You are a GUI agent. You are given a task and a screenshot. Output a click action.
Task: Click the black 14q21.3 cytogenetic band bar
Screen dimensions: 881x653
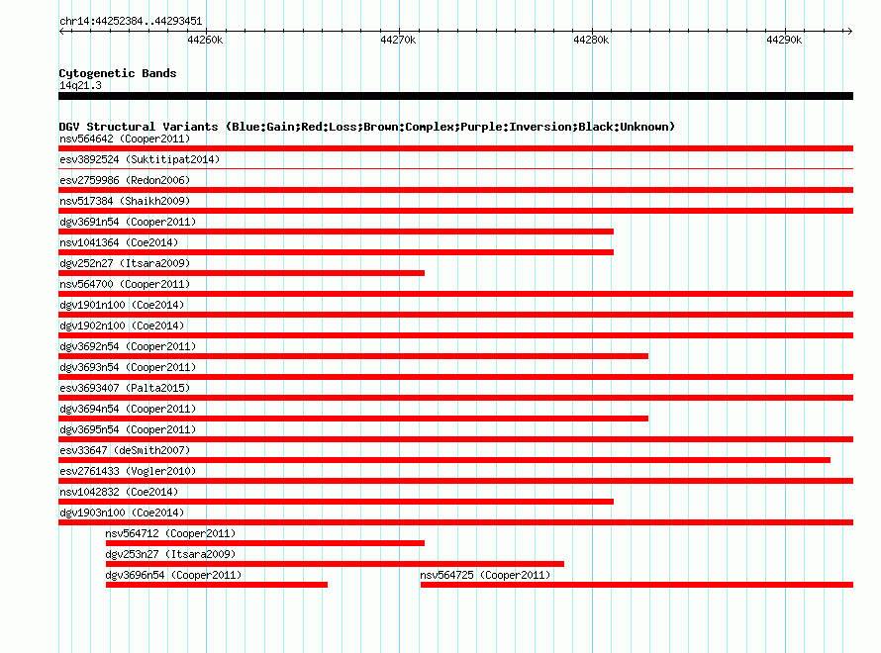[x=455, y=96]
